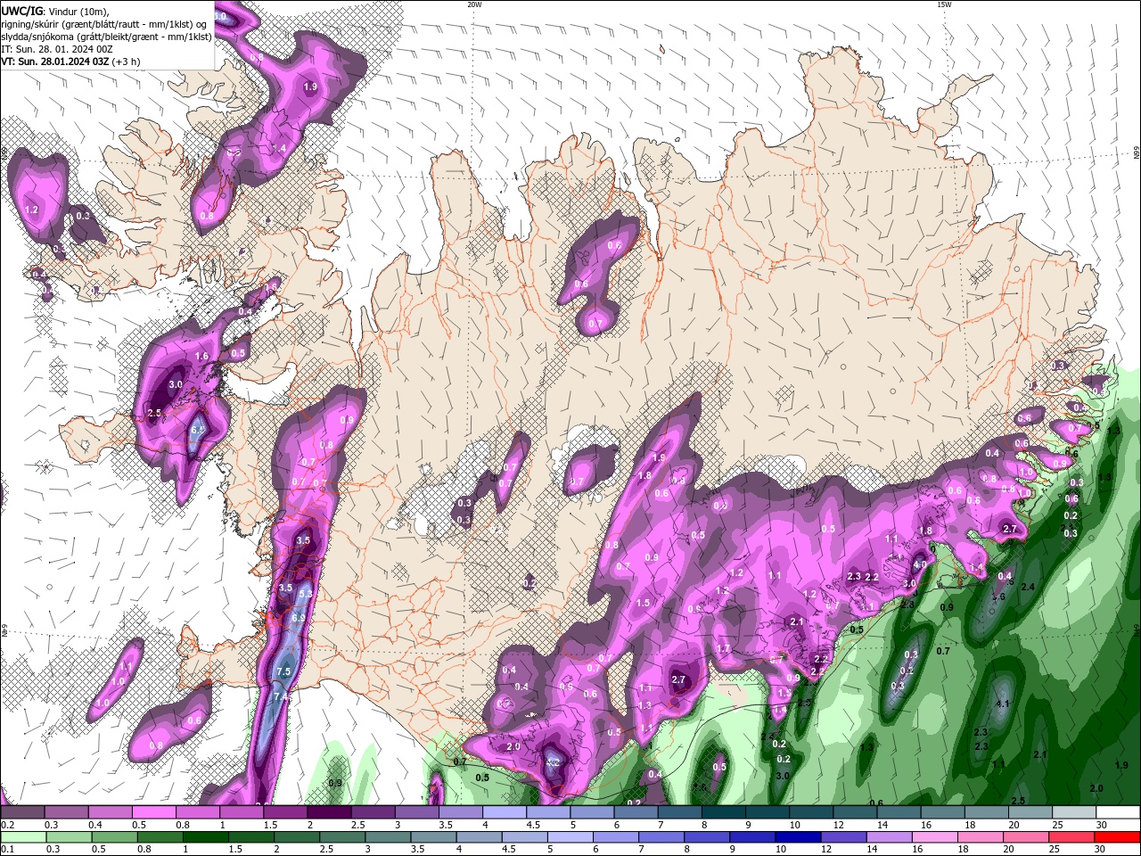This screenshot has height=856, width=1141.
Task: Click the 7.4 precipitation value on map
Action: click(280, 696)
